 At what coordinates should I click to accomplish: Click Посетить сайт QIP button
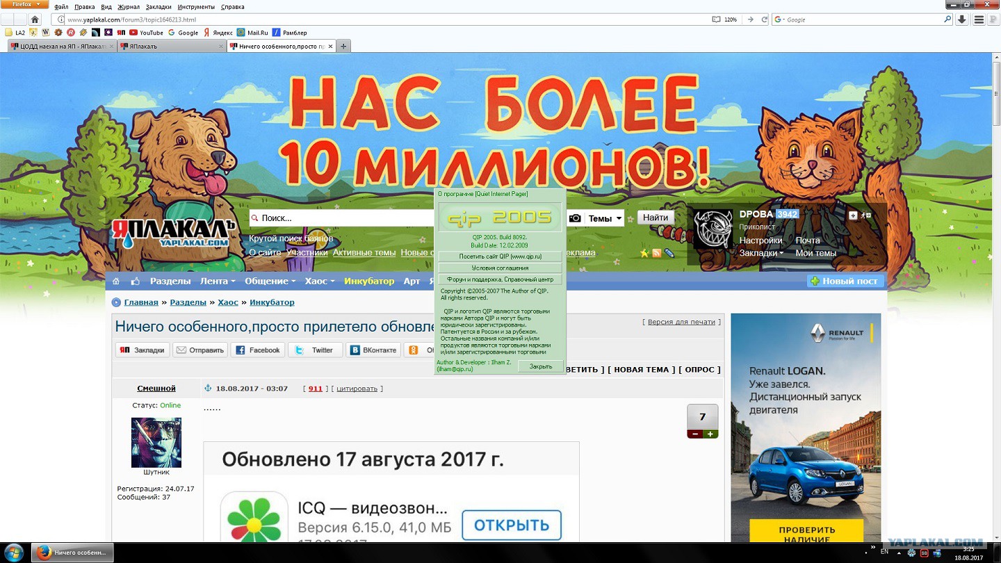point(500,256)
